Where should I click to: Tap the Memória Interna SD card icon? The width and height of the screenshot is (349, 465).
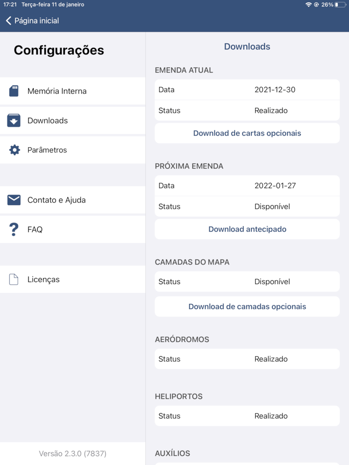pos(14,91)
